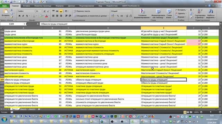Click the Format Painter brush icon
This screenshot has height=124, width=222.
[x=12, y=17]
